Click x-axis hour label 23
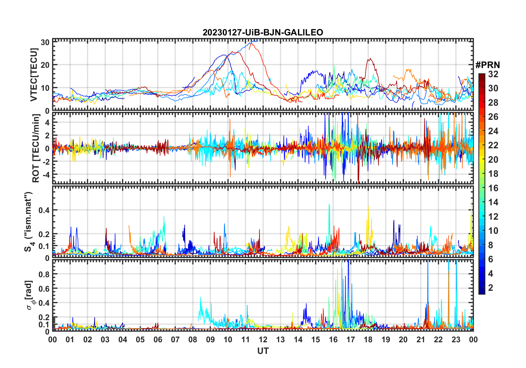This screenshot has height=368, width=526. coord(456,340)
